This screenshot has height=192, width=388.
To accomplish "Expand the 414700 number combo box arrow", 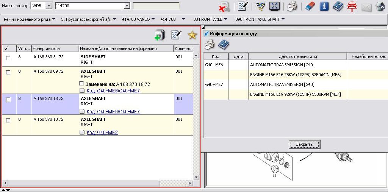I will (x=127, y=6).
